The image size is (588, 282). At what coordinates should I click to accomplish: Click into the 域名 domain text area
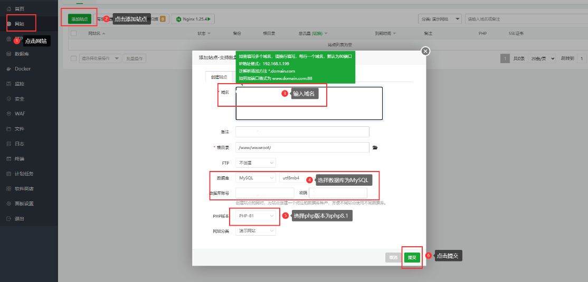(x=308, y=104)
